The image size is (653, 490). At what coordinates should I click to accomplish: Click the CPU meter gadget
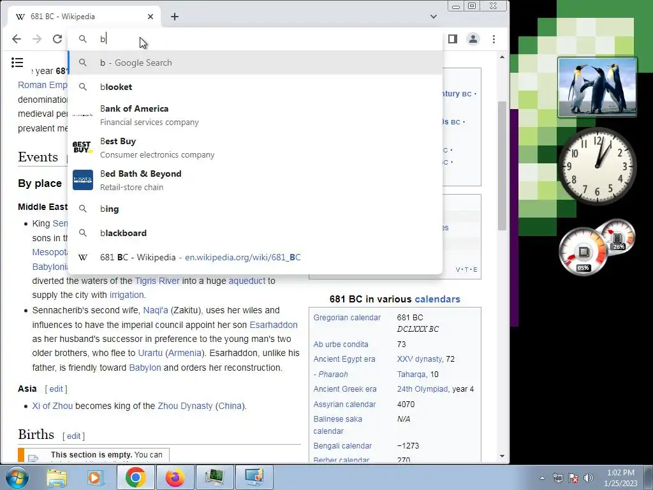coord(596,248)
